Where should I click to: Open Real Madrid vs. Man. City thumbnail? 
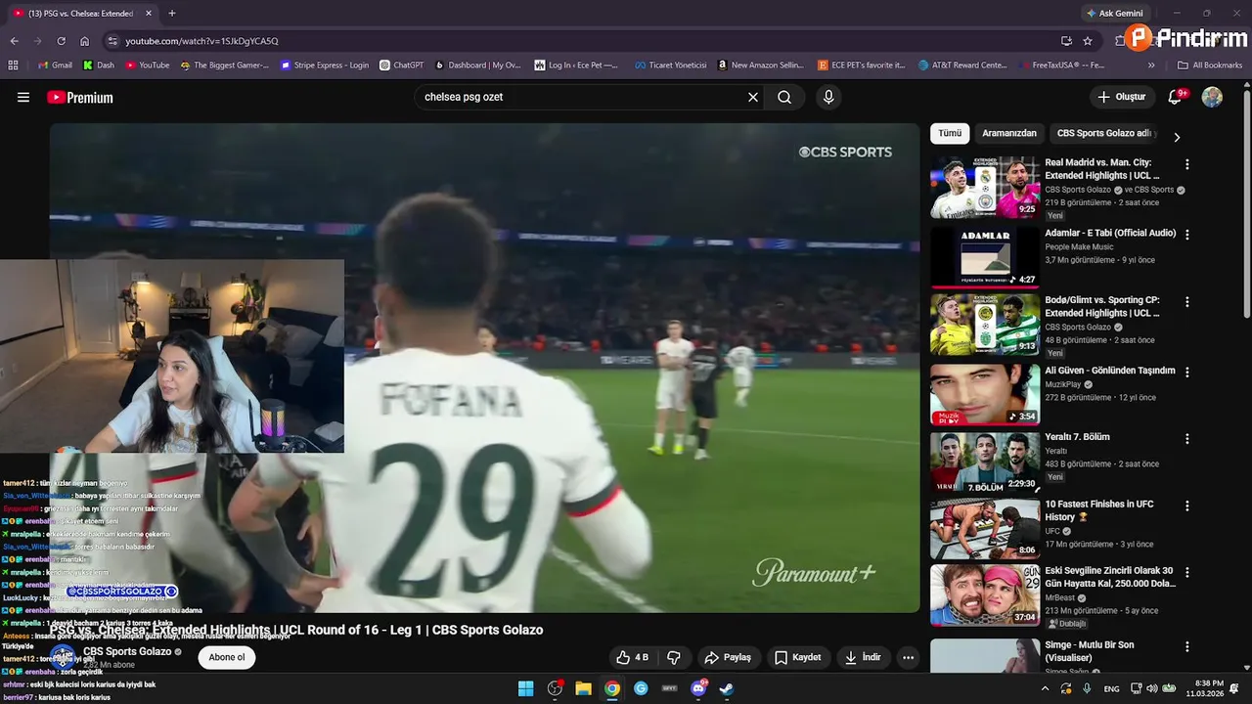pyautogui.click(x=984, y=188)
